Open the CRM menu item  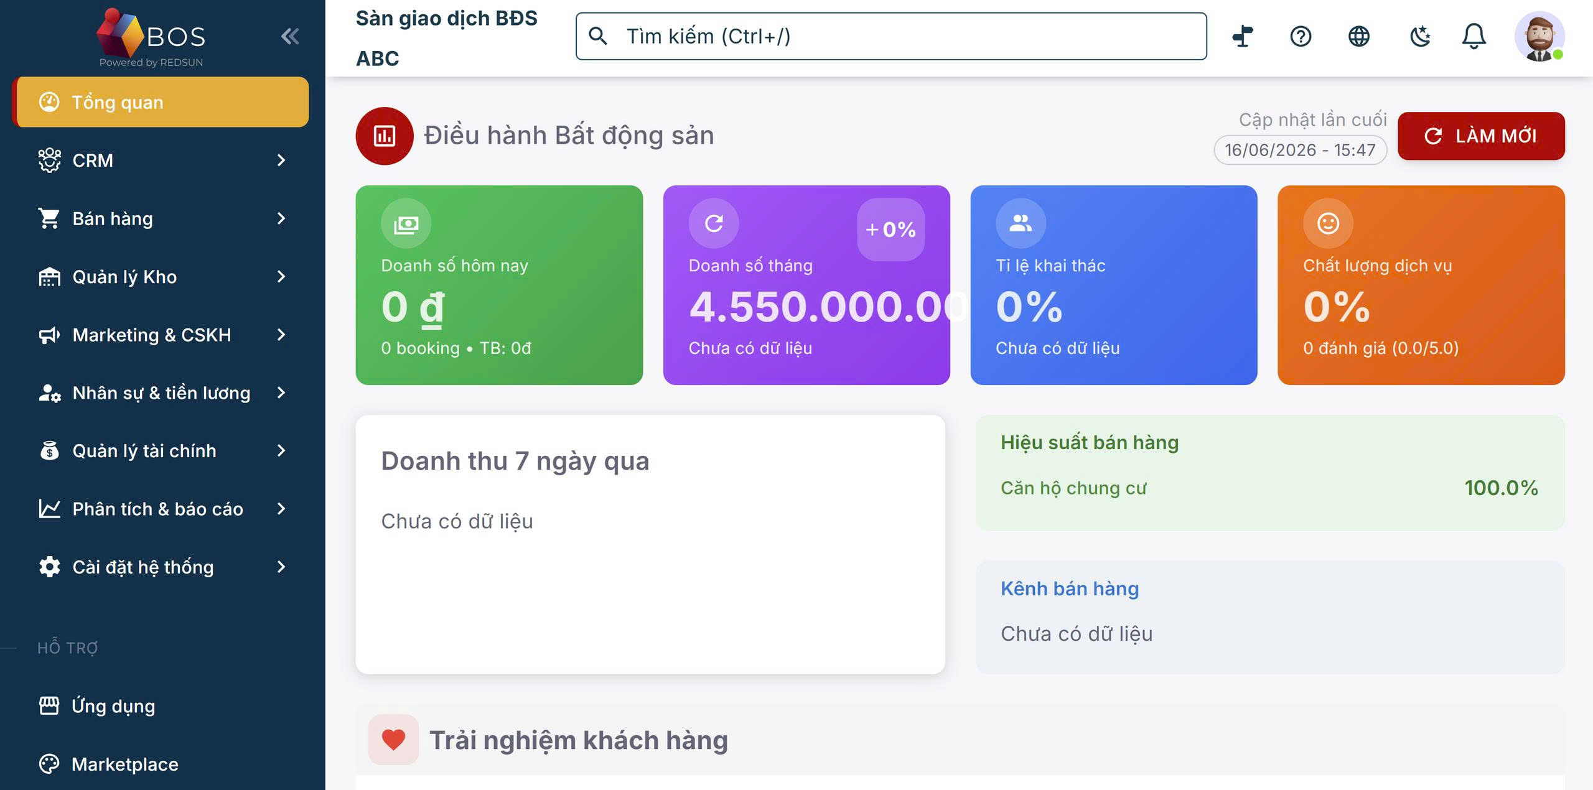pos(161,160)
